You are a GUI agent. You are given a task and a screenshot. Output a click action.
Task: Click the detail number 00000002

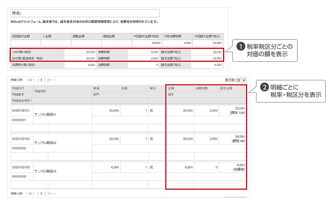[18, 148]
